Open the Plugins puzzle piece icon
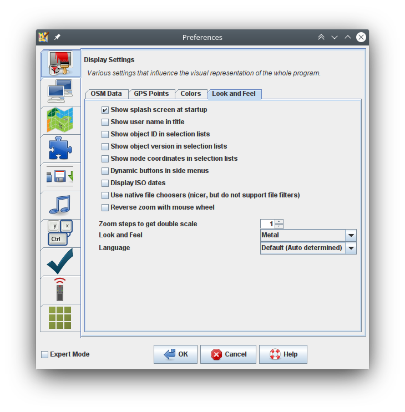This screenshot has height=412, width=405. pos(60,148)
